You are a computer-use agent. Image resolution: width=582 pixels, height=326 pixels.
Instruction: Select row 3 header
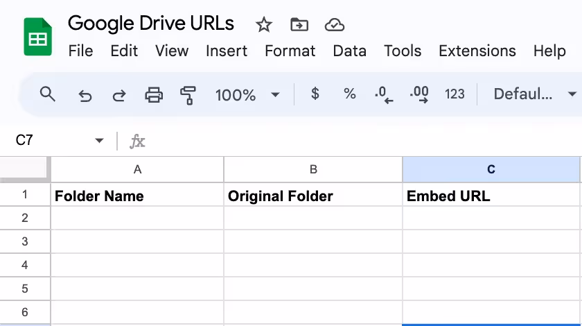[x=25, y=241]
